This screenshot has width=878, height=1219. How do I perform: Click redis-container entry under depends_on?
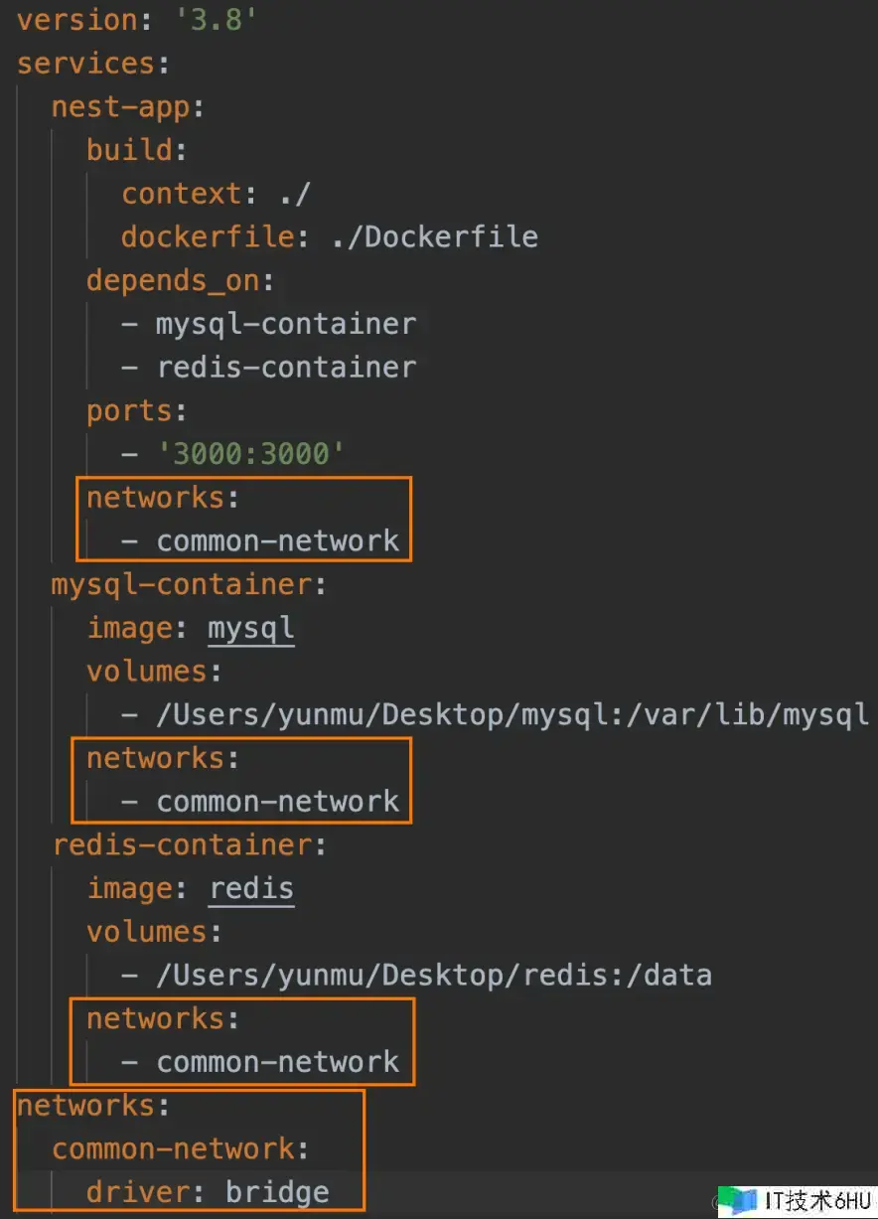point(286,367)
